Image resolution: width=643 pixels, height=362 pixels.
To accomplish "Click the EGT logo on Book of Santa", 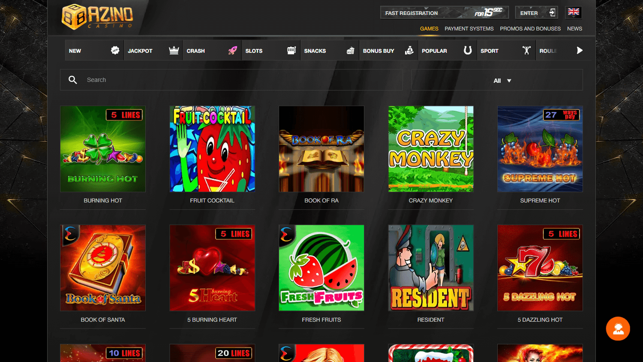I will 70,234.
